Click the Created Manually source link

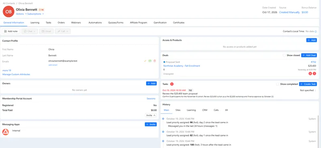coord(289,12)
